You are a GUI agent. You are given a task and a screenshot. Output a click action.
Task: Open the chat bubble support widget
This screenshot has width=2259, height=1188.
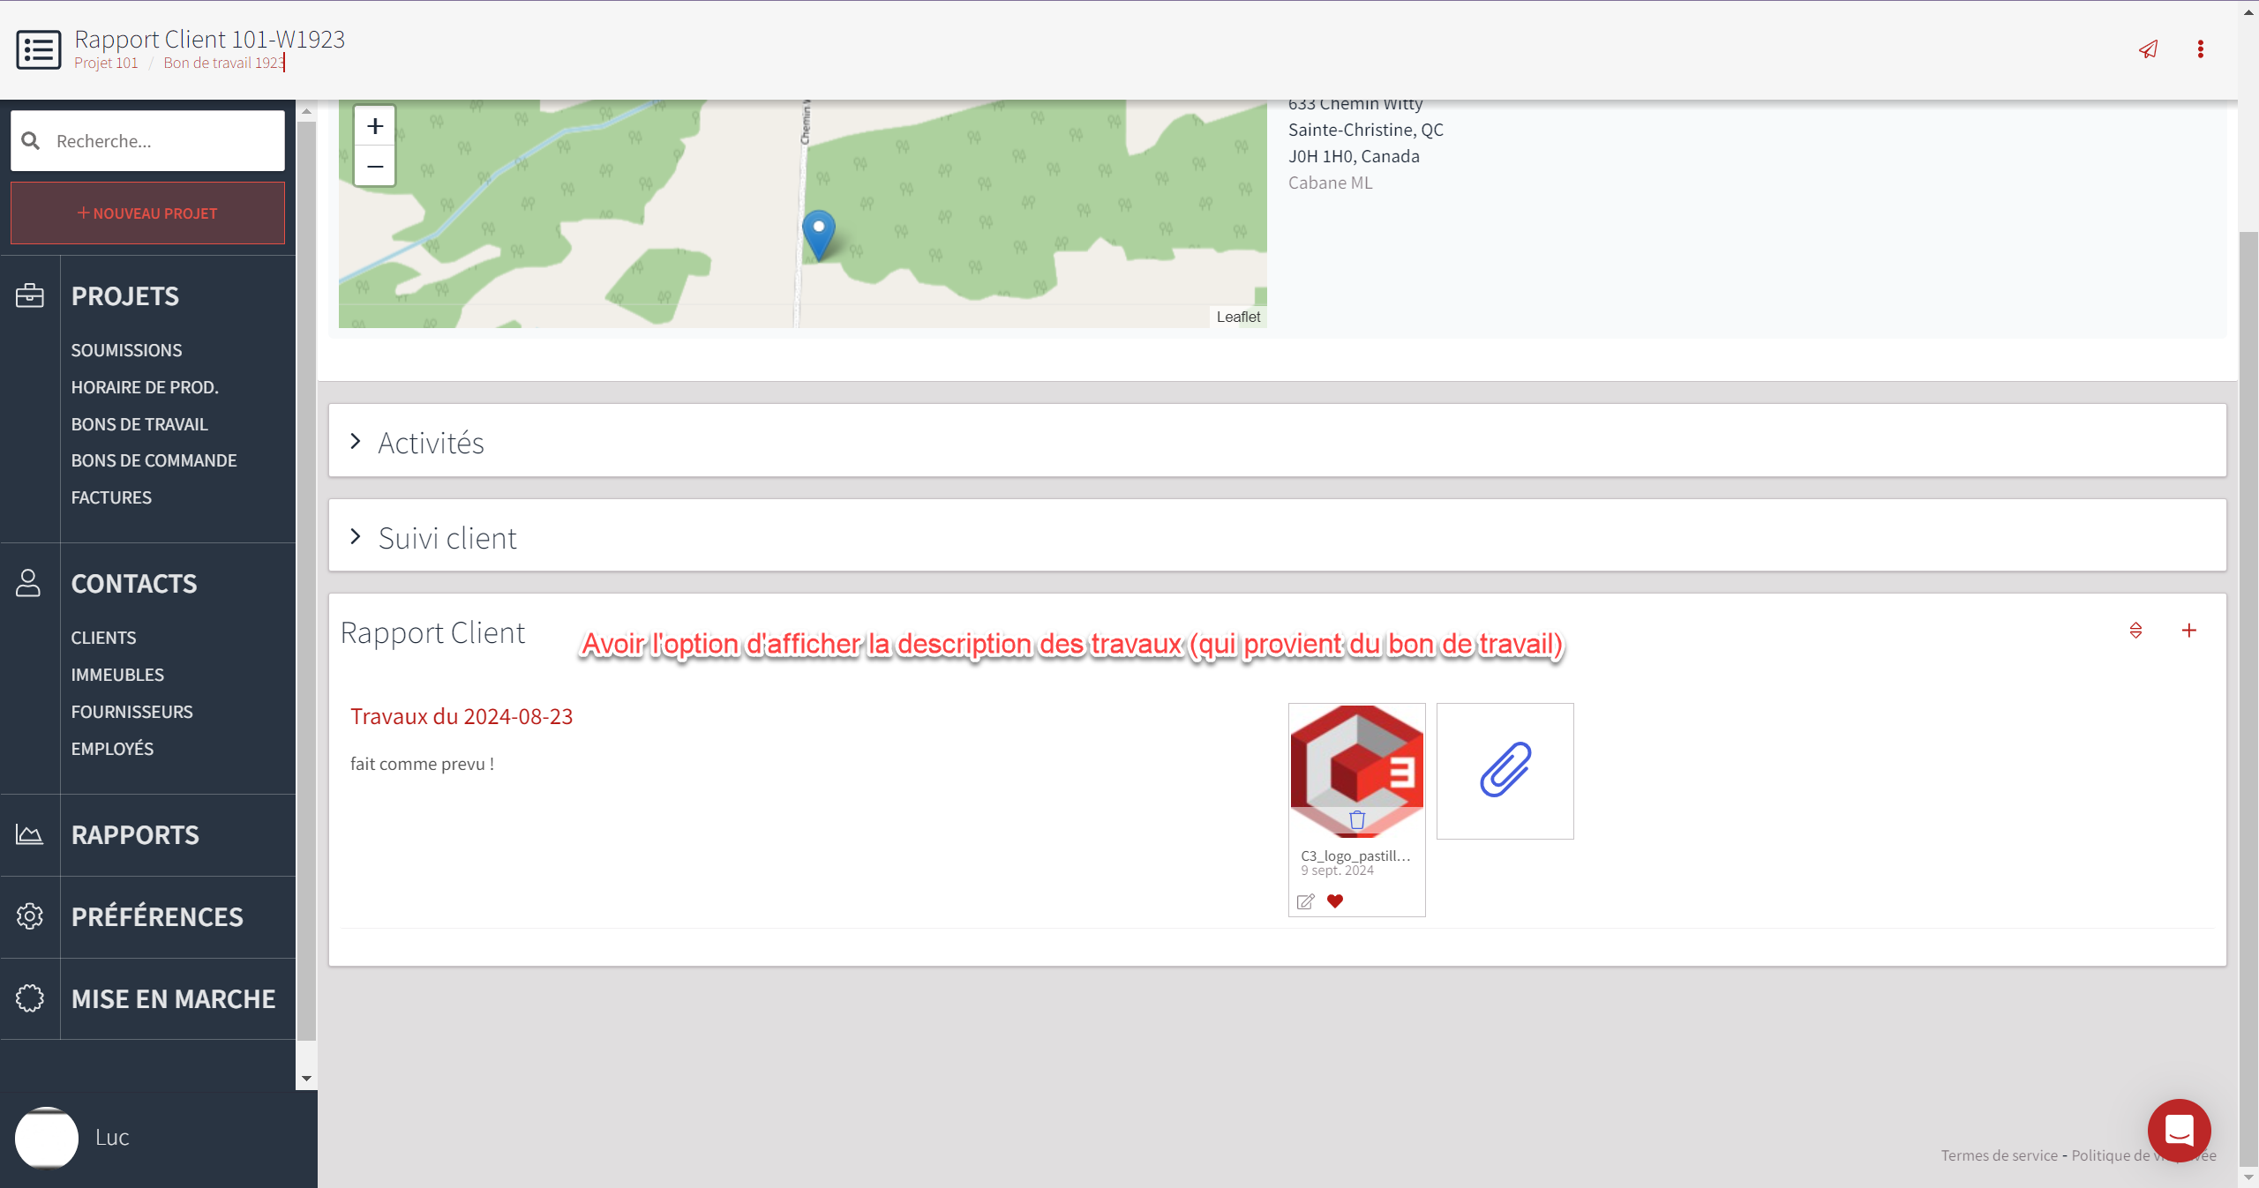(x=2179, y=1130)
